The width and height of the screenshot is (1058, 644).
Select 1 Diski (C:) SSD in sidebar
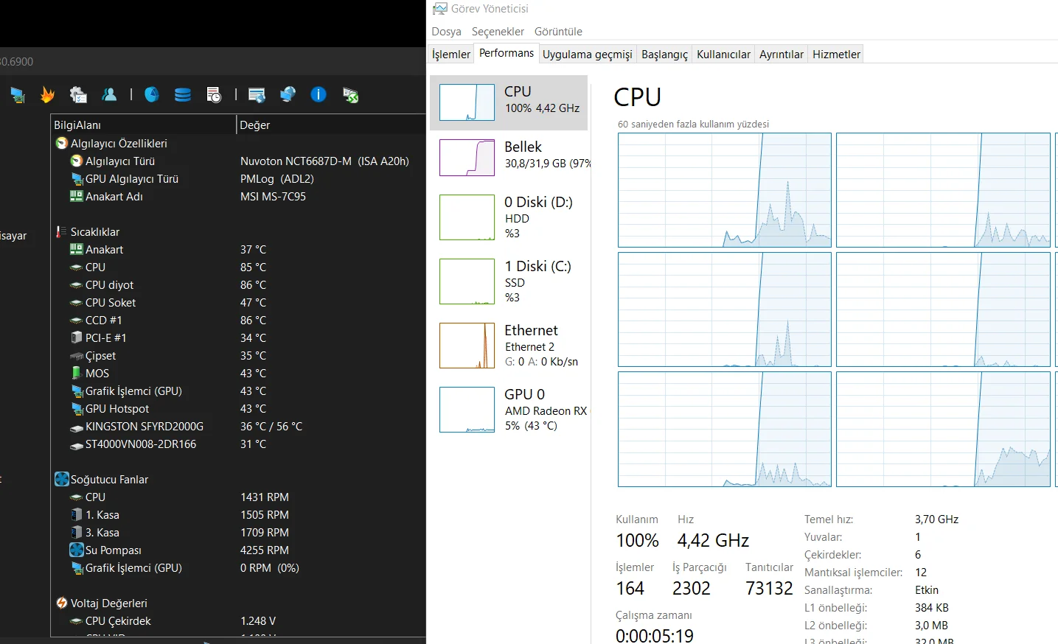pos(509,281)
